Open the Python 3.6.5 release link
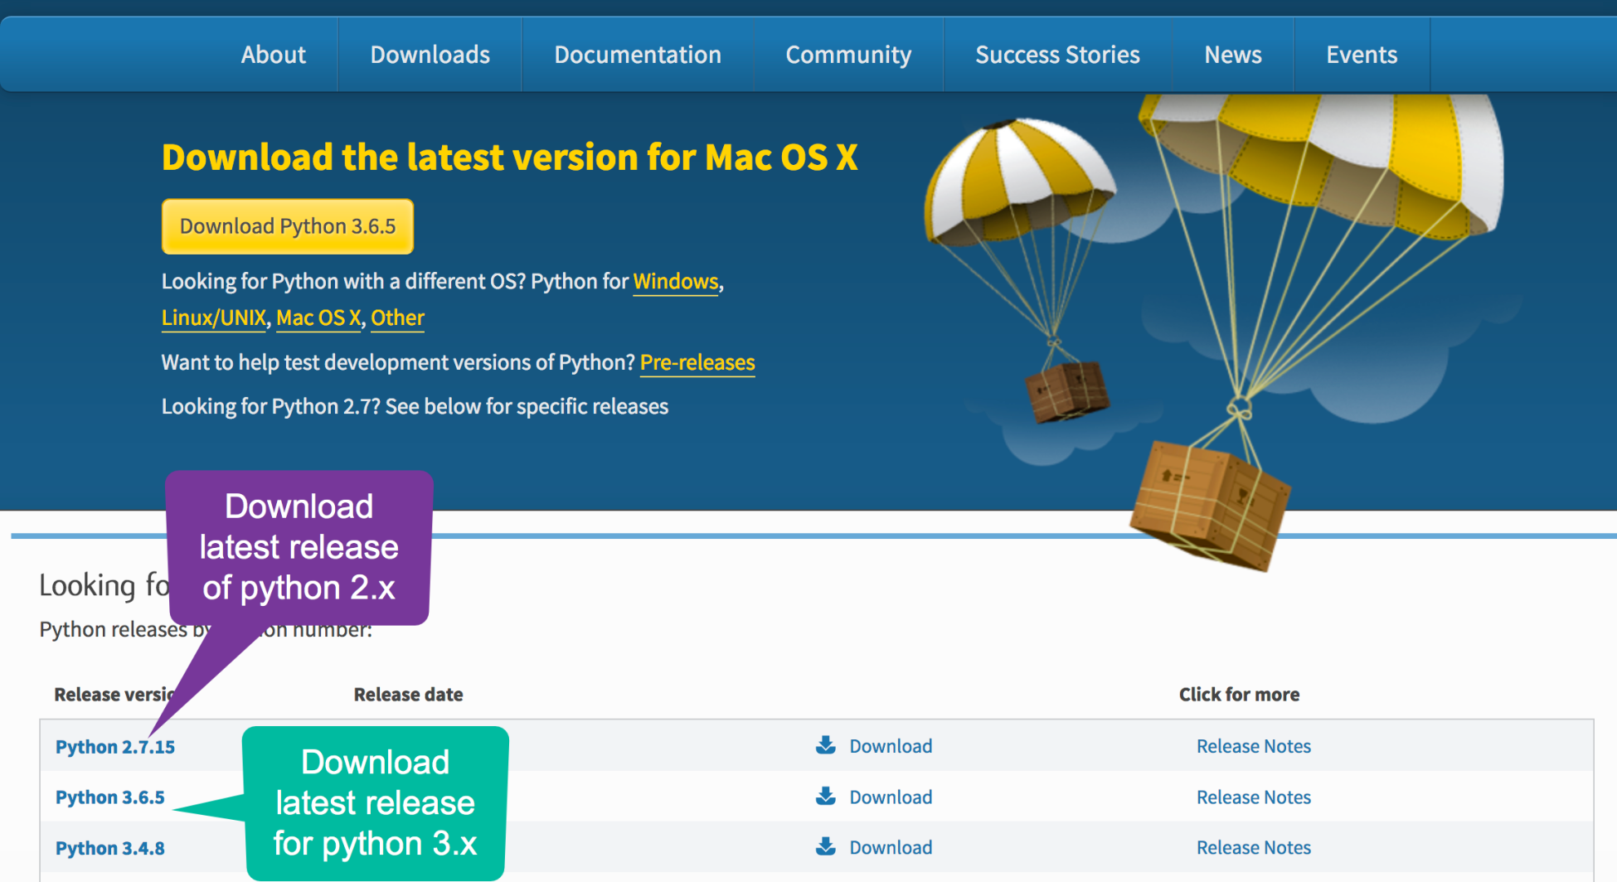 click(x=110, y=797)
